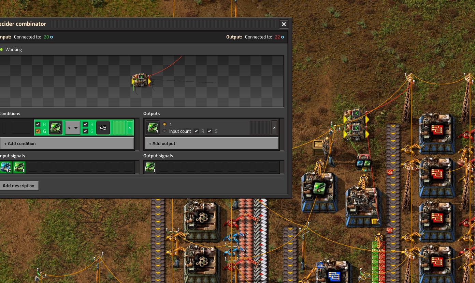Open the assembler crafting green modules
This screenshot has width=475, height=283.
(319, 191)
